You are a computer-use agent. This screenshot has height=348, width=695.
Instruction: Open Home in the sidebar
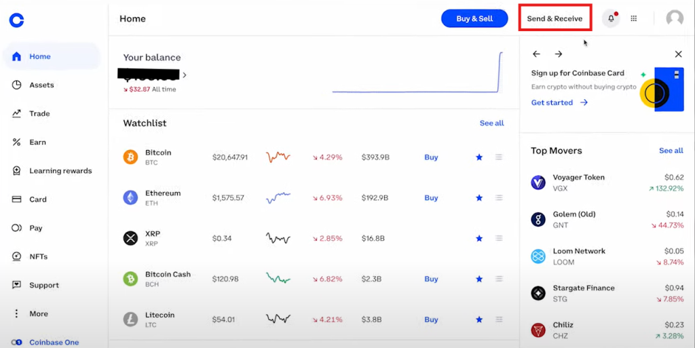52,56
